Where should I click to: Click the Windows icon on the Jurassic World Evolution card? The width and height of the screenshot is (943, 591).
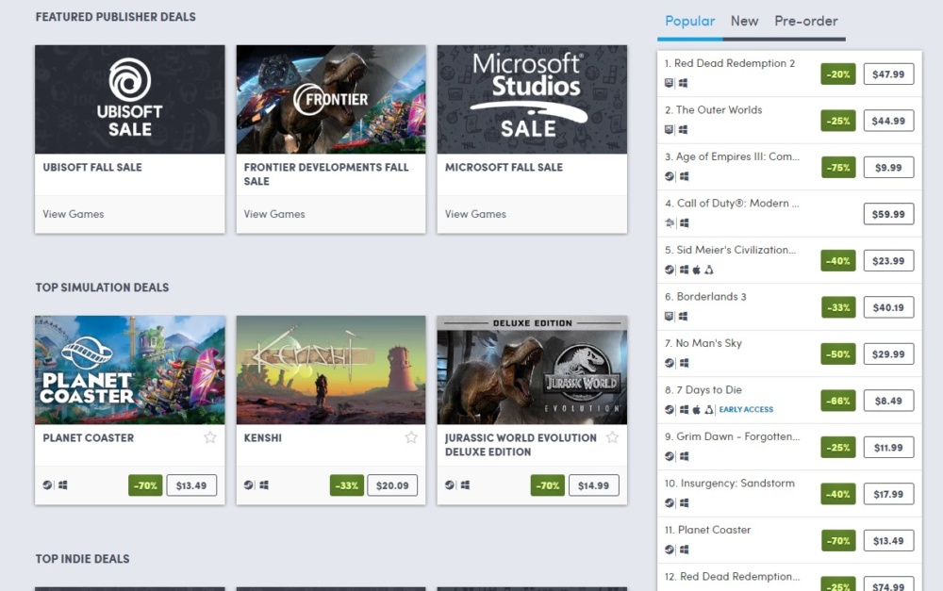tap(465, 484)
